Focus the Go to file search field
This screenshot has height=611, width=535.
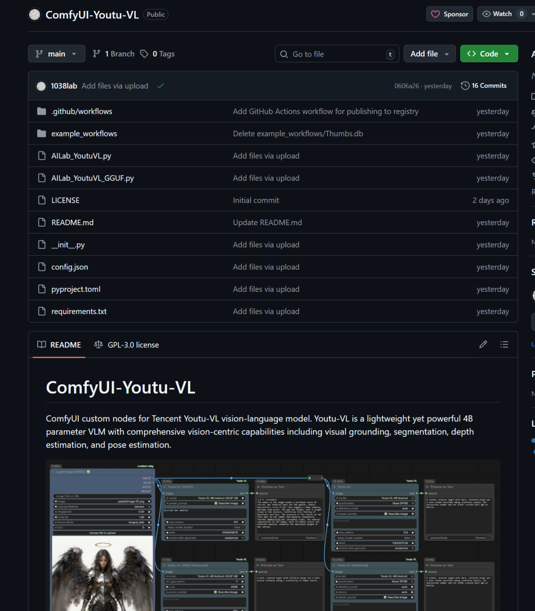point(337,54)
